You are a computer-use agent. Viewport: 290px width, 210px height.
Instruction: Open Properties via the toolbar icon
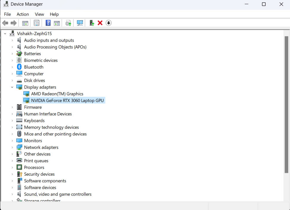tap(36, 23)
